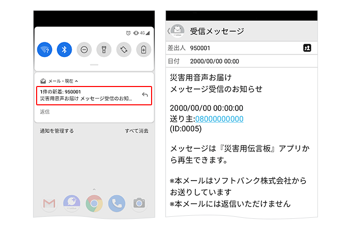The height and width of the screenshot is (230, 351).
Task: Tap すべて消去 to clear notifications
Action: click(x=136, y=131)
